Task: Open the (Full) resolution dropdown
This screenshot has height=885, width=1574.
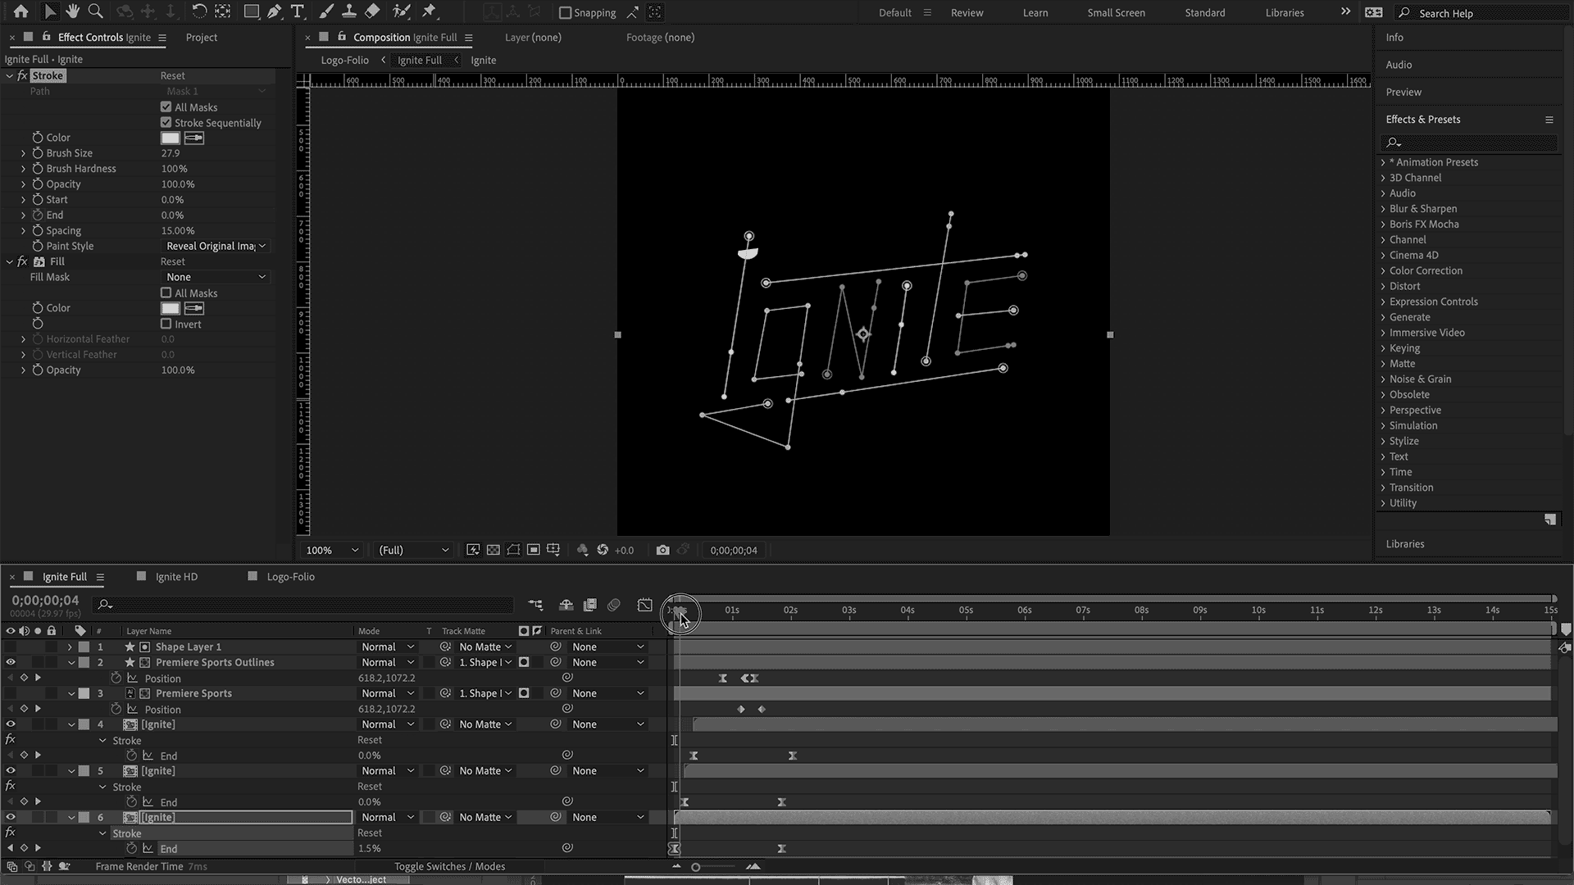Action: [413, 550]
